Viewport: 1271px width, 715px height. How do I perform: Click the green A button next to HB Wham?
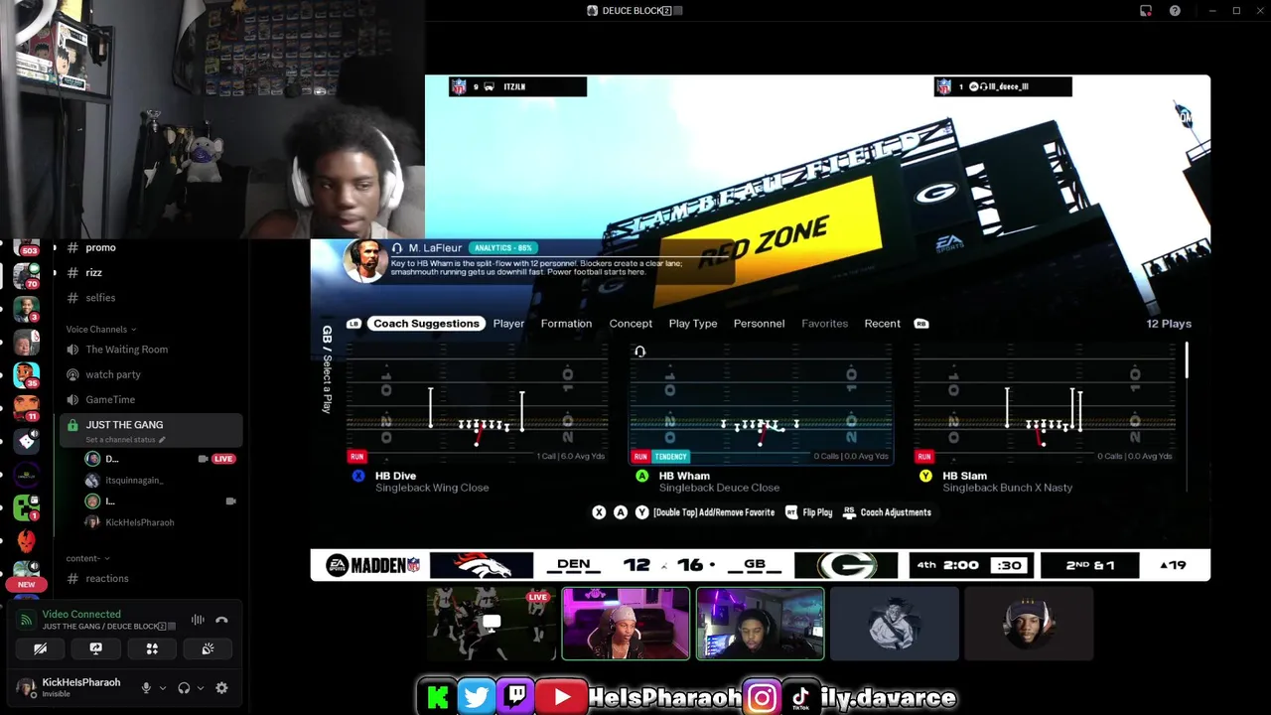pos(641,477)
